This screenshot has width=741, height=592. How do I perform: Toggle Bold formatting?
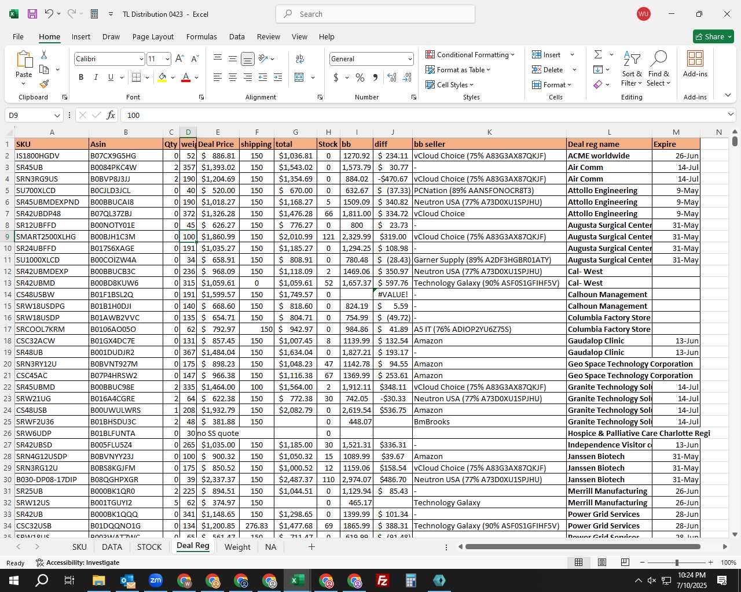[x=81, y=77]
